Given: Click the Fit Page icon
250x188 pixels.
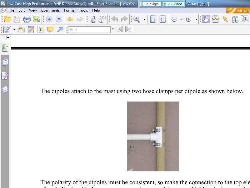Looking at the screenshot, I should click(x=153, y=19).
